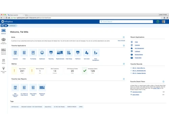169x127 pixels.
Task: Bookmark the page with the star icon
Action: pyautogui.click(x=162, y=18)
